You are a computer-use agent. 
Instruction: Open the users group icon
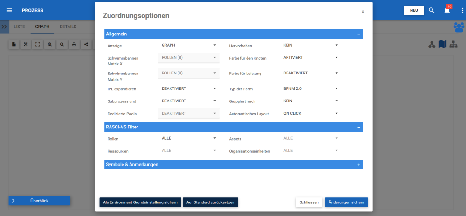pyautogui.click(x=459, y=27)
